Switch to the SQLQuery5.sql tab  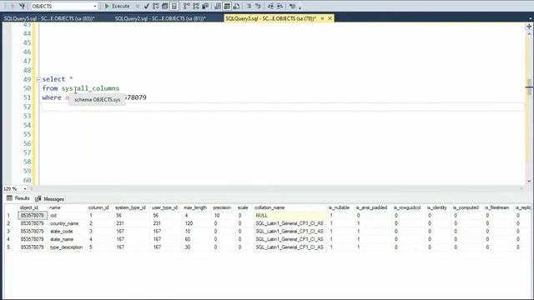pos(49,18)
